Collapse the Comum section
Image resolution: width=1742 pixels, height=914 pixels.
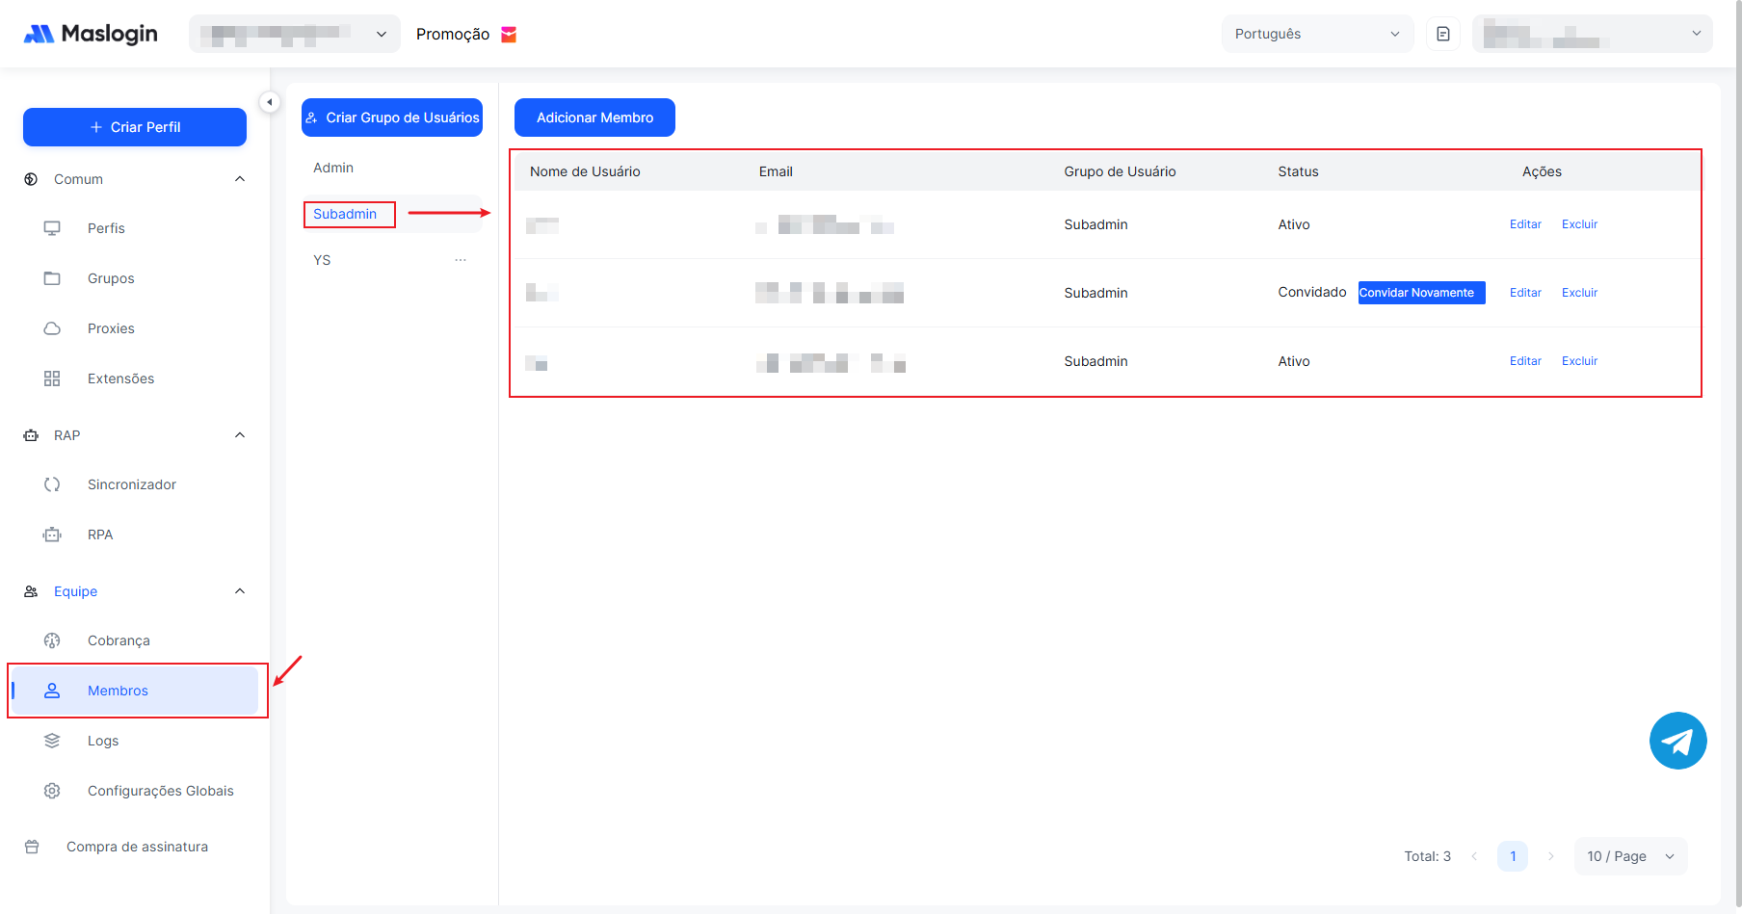[240, 179]
